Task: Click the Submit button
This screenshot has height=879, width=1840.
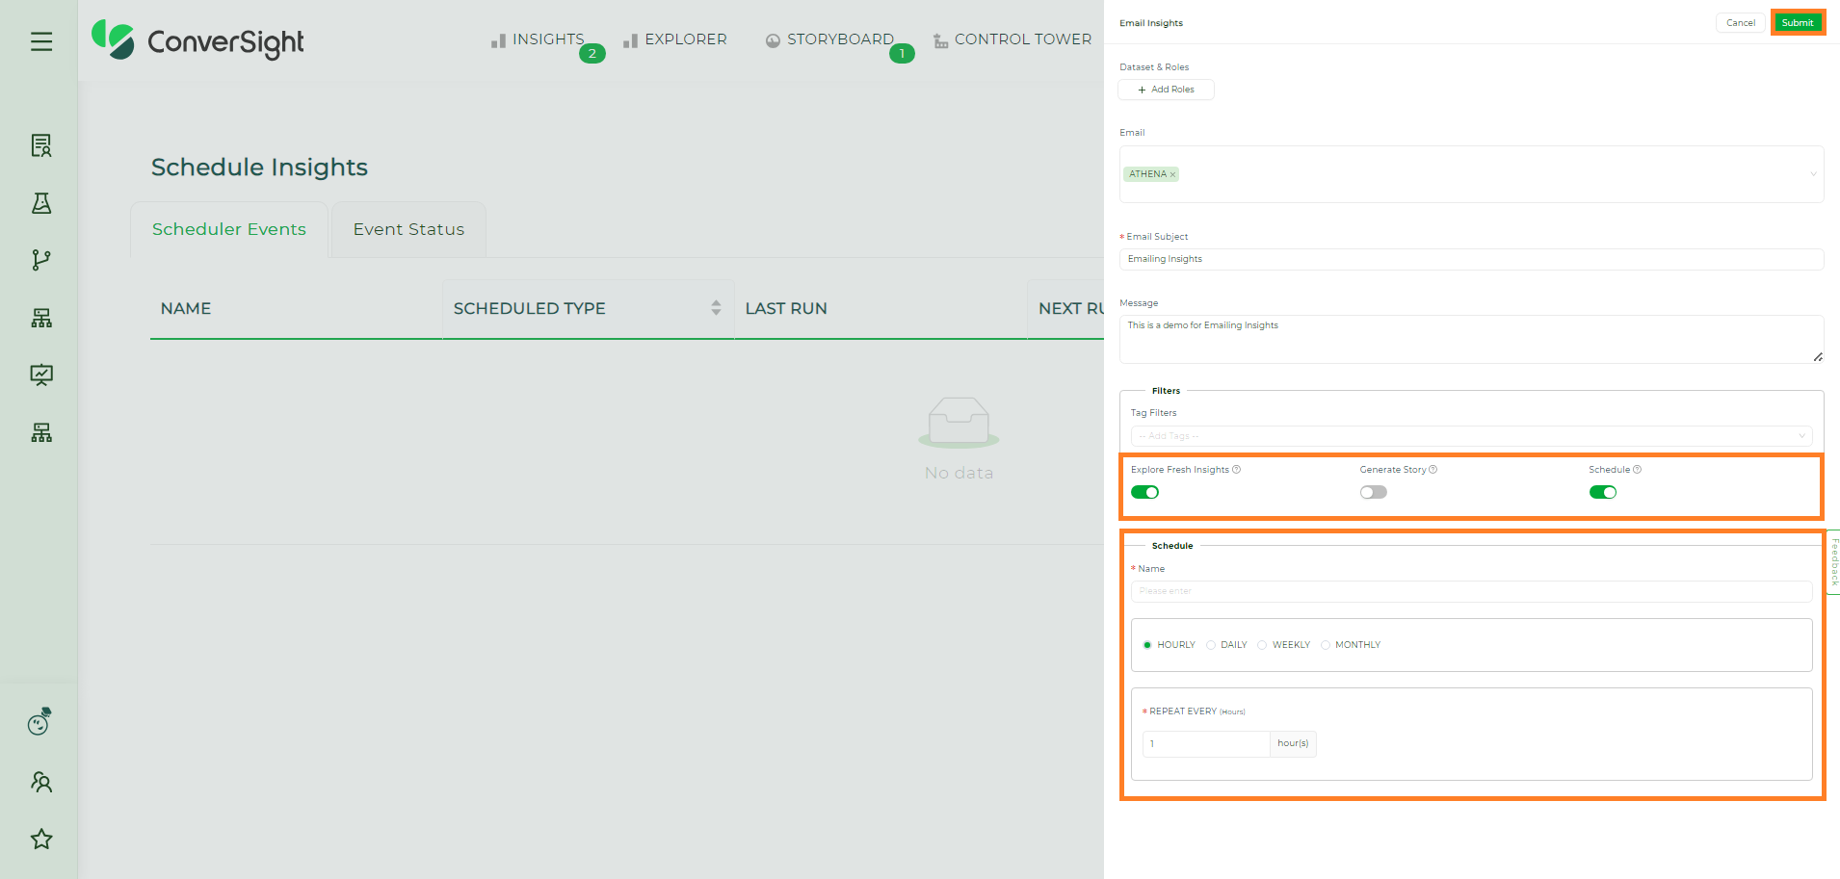Action: click(x=1798, y=22)
